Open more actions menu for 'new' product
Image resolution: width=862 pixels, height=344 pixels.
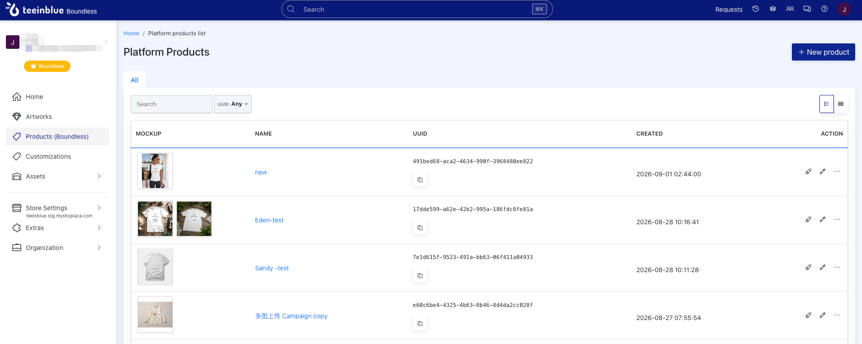click(837, 171)
